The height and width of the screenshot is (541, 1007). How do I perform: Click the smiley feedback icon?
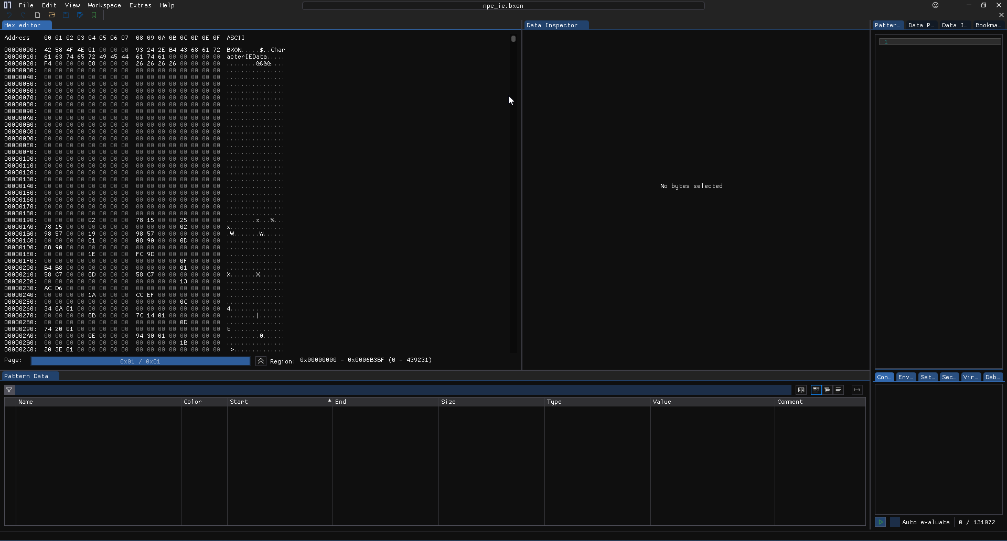pos(935,5)
